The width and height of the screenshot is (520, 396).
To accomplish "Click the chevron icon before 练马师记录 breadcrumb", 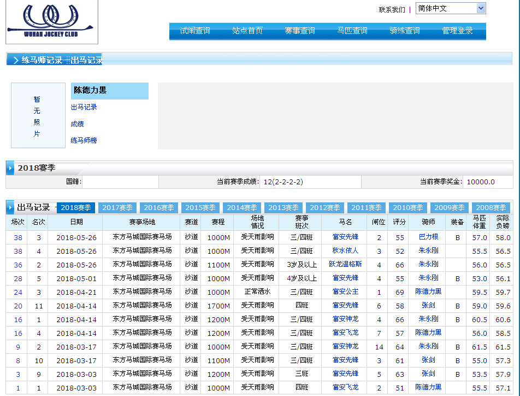I will pos(15,60).
